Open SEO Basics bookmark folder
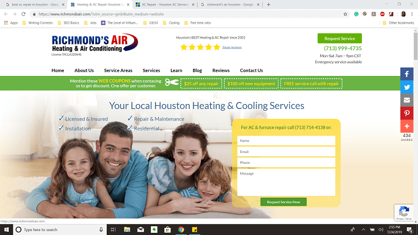This screenshot has width=418, height=235. (69, 23)
